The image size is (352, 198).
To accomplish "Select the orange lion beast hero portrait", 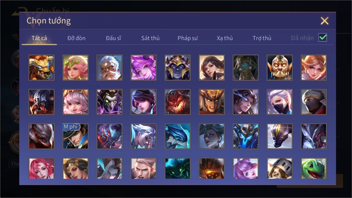I will [x=41, y=68].
